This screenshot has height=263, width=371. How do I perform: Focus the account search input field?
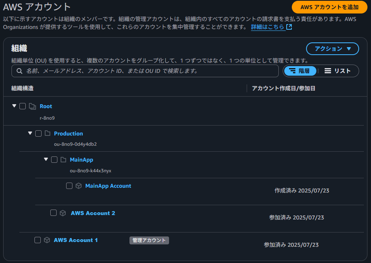(x=145, y=71)
